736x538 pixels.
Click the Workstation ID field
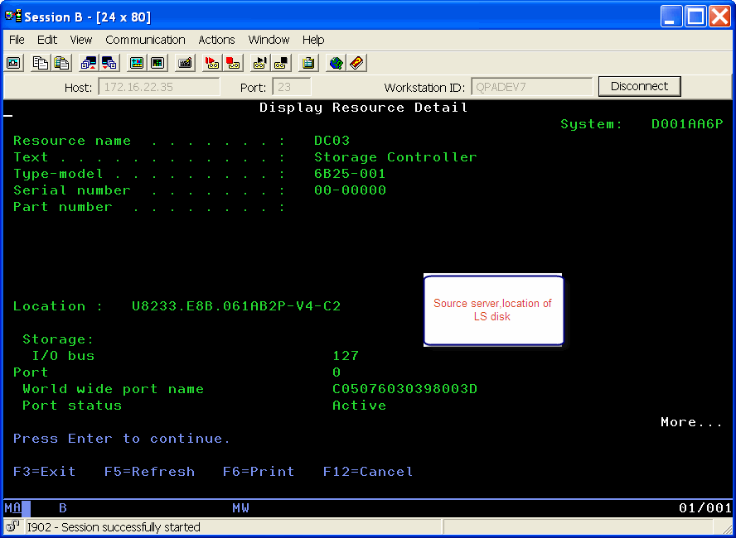pos(531,87)
